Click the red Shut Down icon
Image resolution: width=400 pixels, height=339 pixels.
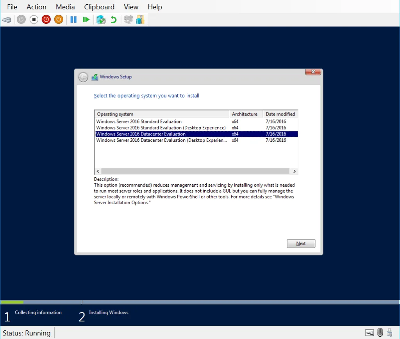click(46, 20)
